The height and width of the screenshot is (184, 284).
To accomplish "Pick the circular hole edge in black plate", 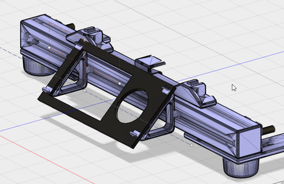I will [x=133, y=106].
